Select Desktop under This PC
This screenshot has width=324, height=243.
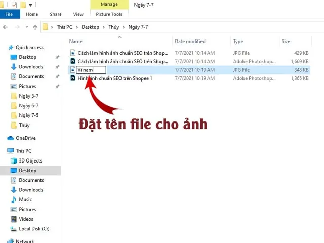(27, 171)
